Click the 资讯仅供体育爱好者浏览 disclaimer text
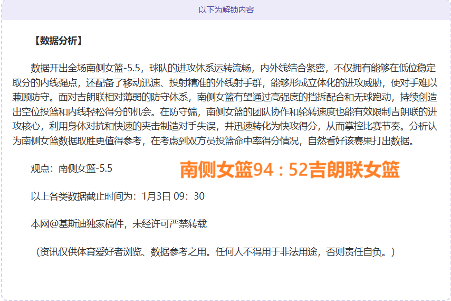The width and height of the screenshot is (451, 301). (90, 251)
